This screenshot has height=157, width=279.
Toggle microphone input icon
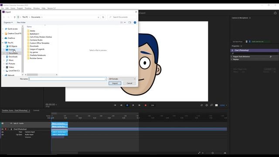[250, 41]
